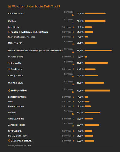Select the Sleepy D'nB-Night option

point(18,136)
